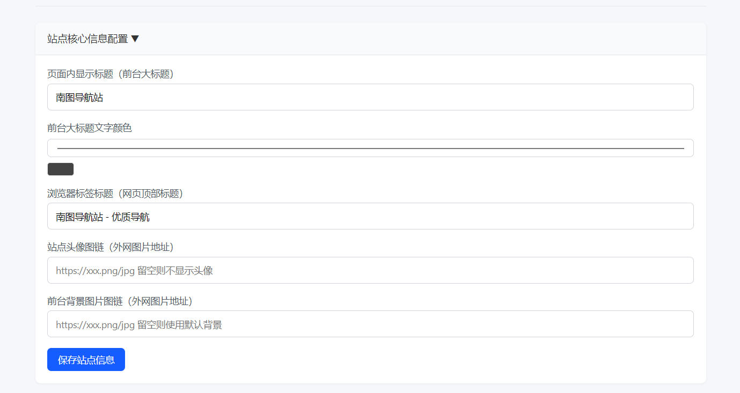Click placeholder text 留空则使用默认背景
Screen dimensions: 740x393
[x=179, y=324]
